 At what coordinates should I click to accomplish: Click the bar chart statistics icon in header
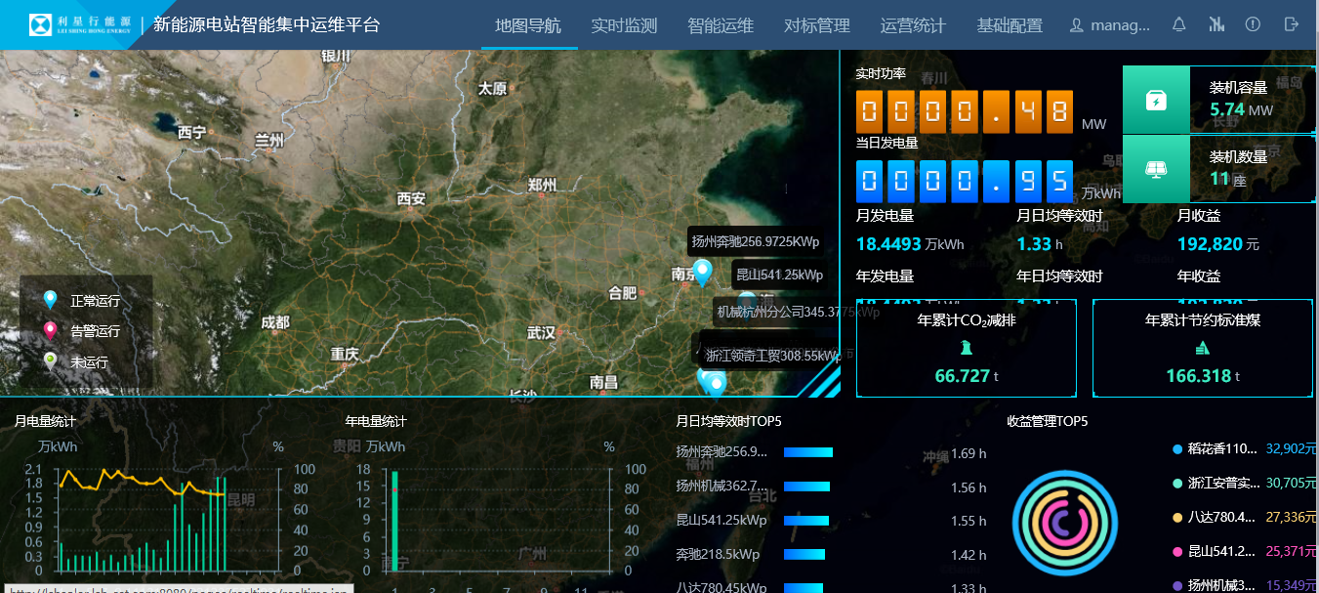tap(1216, 24)
